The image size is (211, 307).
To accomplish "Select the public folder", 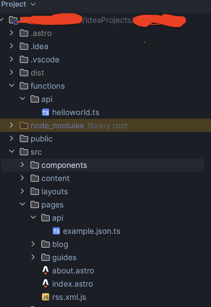I will [x=41, y=139].
